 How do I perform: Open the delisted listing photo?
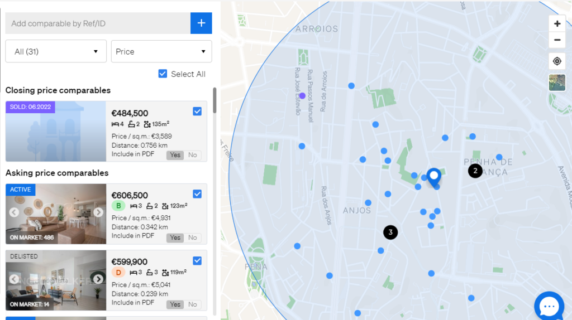[56, 280]
